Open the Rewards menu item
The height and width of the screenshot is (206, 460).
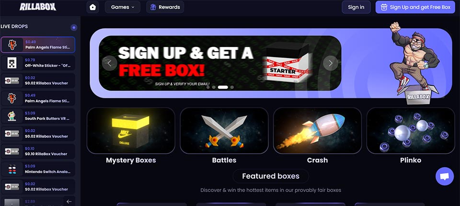165,7
